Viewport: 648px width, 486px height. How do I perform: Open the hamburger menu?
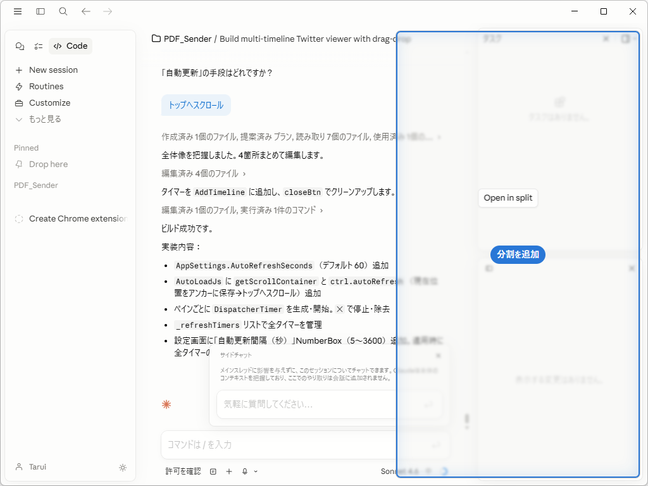(18, 11)
